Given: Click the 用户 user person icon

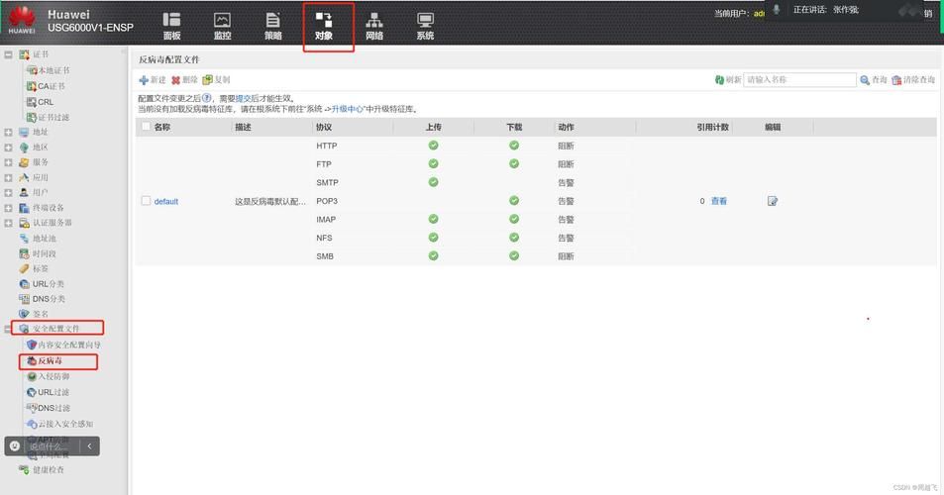Looking at the screenshot, I should (x=24, y=192).
